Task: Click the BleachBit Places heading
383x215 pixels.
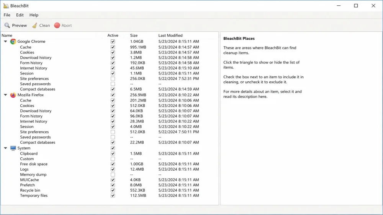Action: (x=239, y=39)
